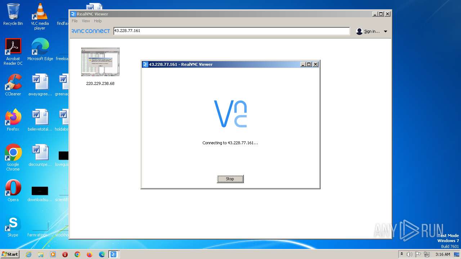Open Acrobat Reader DC desktop shortcut
Viewport: 461px width, 259px height.
13,52
